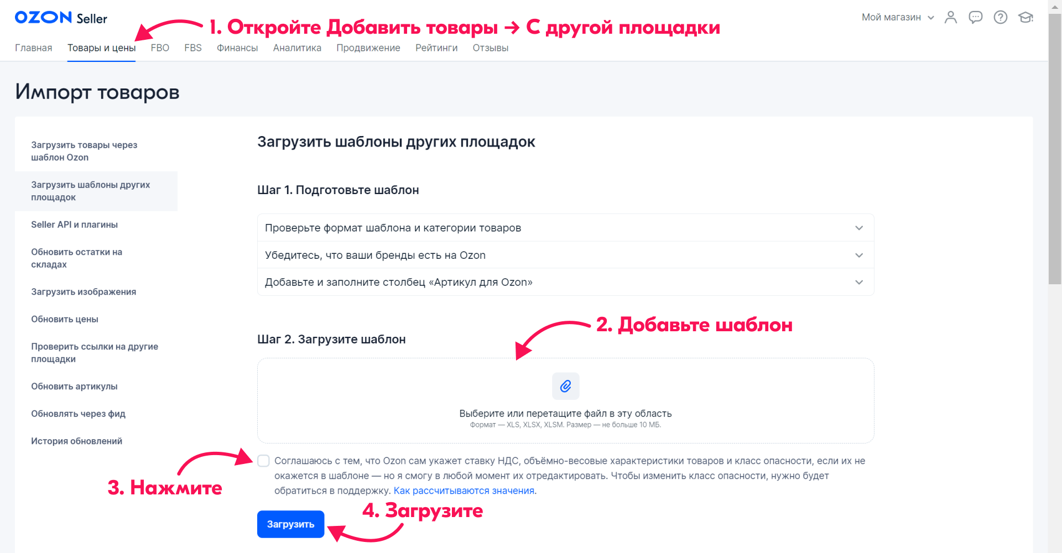Click the file drop area text
This screenshot has height=553, width=1062.
coord(565,414)
